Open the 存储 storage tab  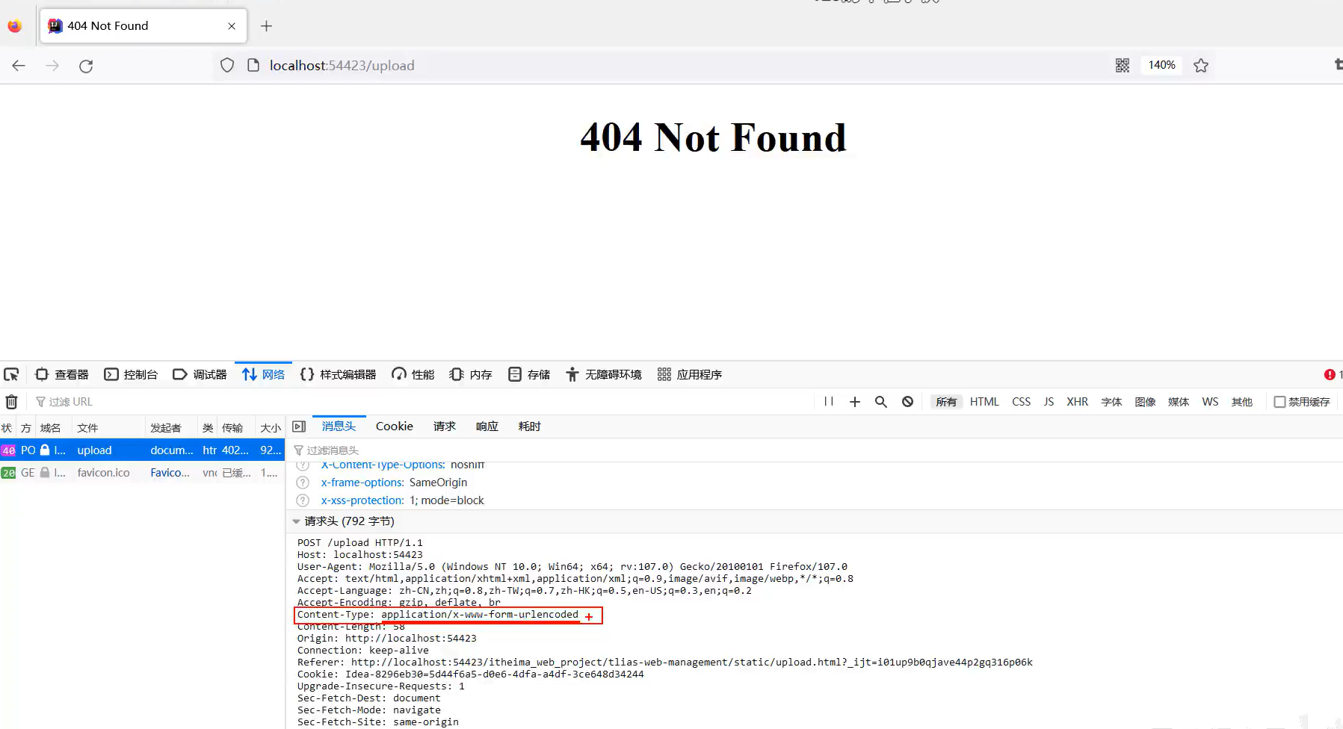pos(529,374)
